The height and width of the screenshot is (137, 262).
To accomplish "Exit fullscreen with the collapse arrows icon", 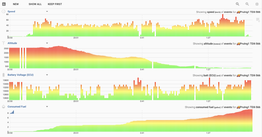I will 257,4.
